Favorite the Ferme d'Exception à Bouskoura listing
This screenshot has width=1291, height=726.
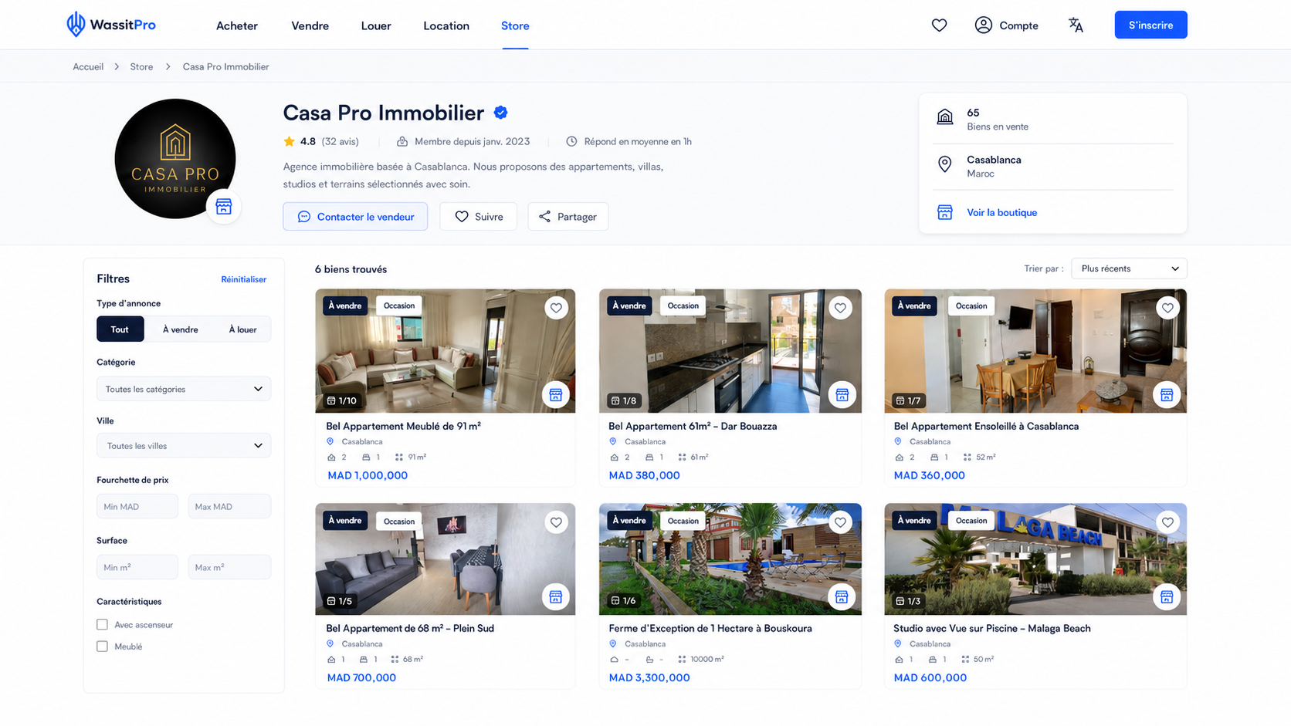pos(840,522)
